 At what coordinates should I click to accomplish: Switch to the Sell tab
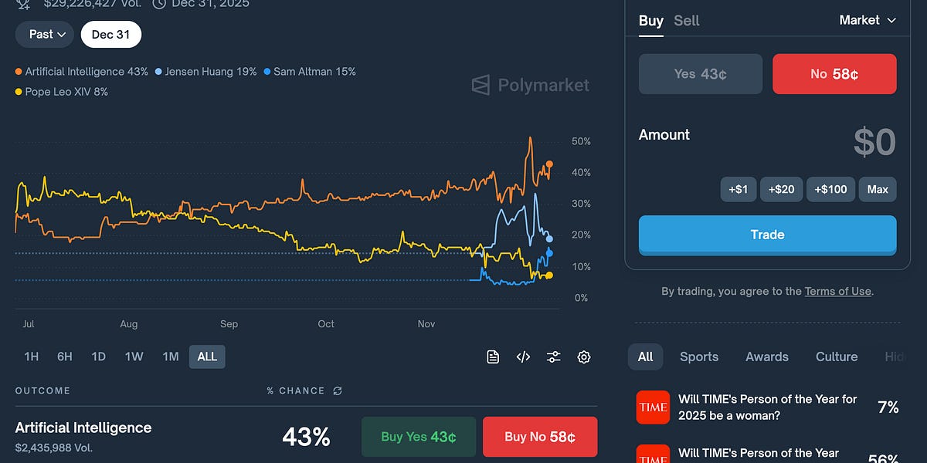[686, 21]
